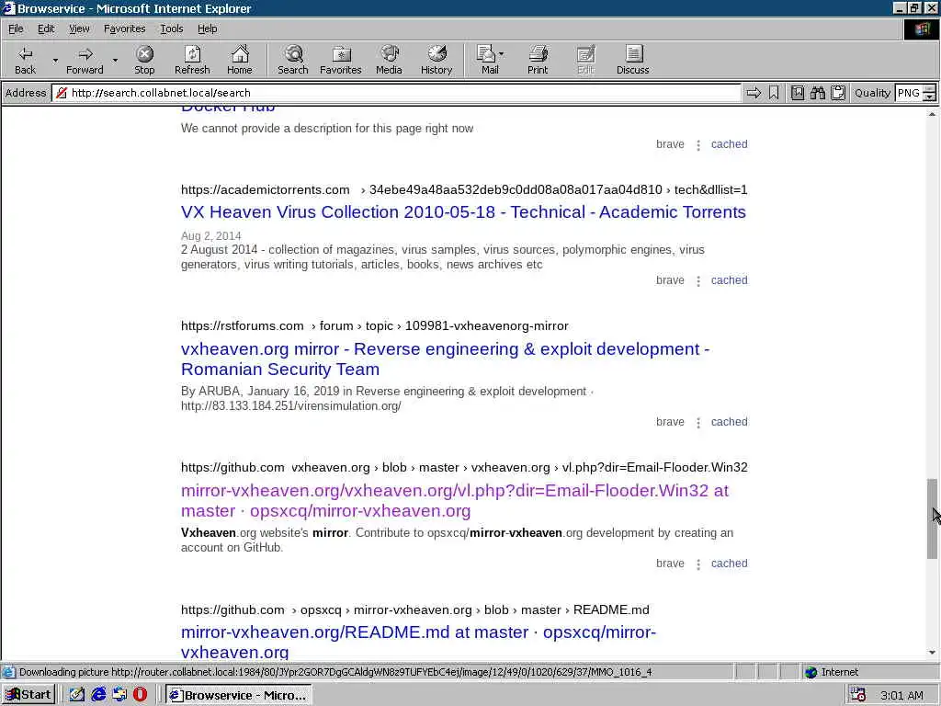The height and width of the screenshot is (706, 941).
Task: Click the Outlook Express quick launch icon
Action: pyautogui.click(x=119, y=695)
